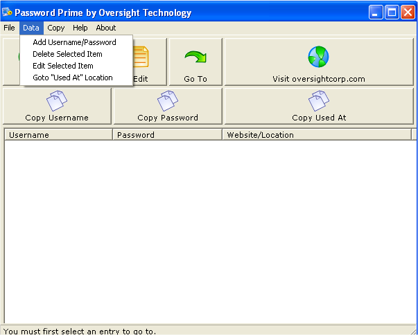Open the About menu
The width and height of the screenshot is (418, 335).
click(106, 28)
